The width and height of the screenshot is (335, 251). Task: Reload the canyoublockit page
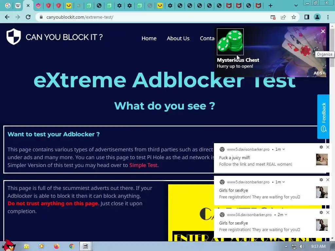(28, 17)
